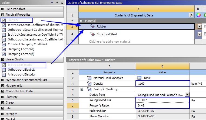206x120 pixels.
Task: Click here to add a new material
Action: point(110,42)
